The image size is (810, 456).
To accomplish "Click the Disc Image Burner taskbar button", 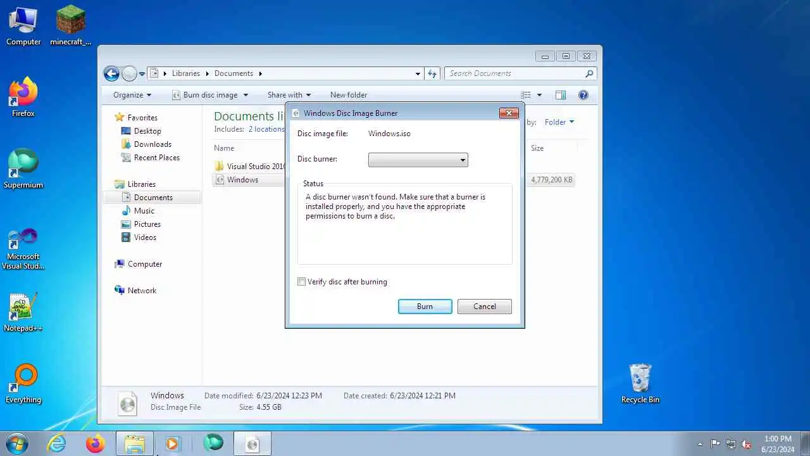I will tap(252, 443).
